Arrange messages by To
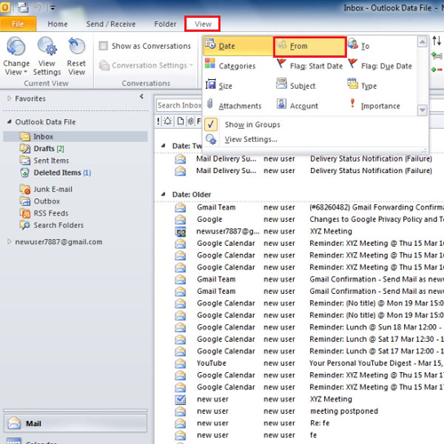This screenshot has width=444, height=444. pyautogui.click(x=359, y=46)
